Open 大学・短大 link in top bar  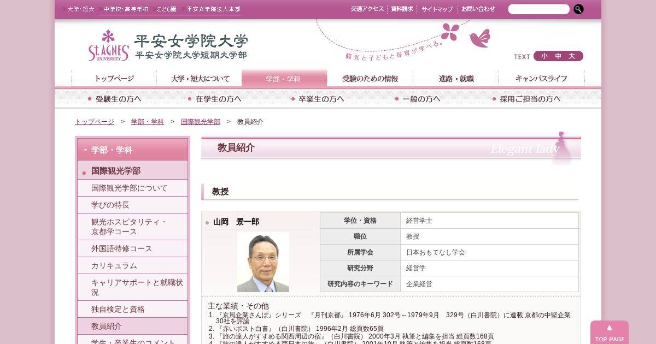tap(80, 9)
